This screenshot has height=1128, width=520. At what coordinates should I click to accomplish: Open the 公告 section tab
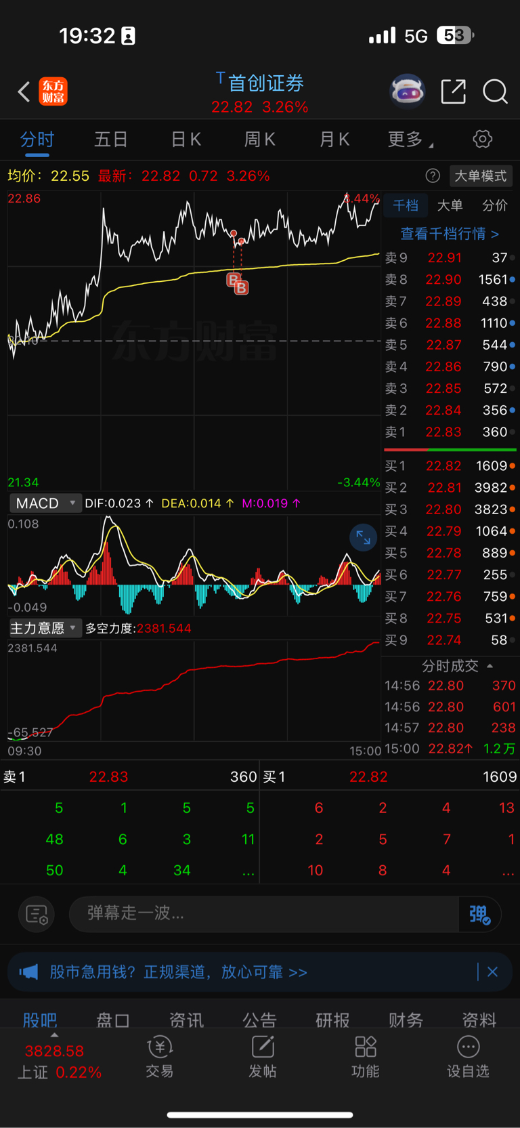click(259, 1020)
